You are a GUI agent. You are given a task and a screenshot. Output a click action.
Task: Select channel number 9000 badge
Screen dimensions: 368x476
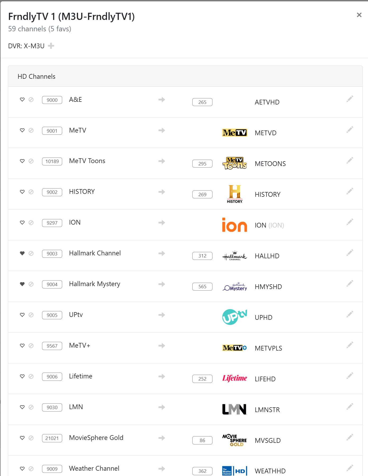[52, 100]
